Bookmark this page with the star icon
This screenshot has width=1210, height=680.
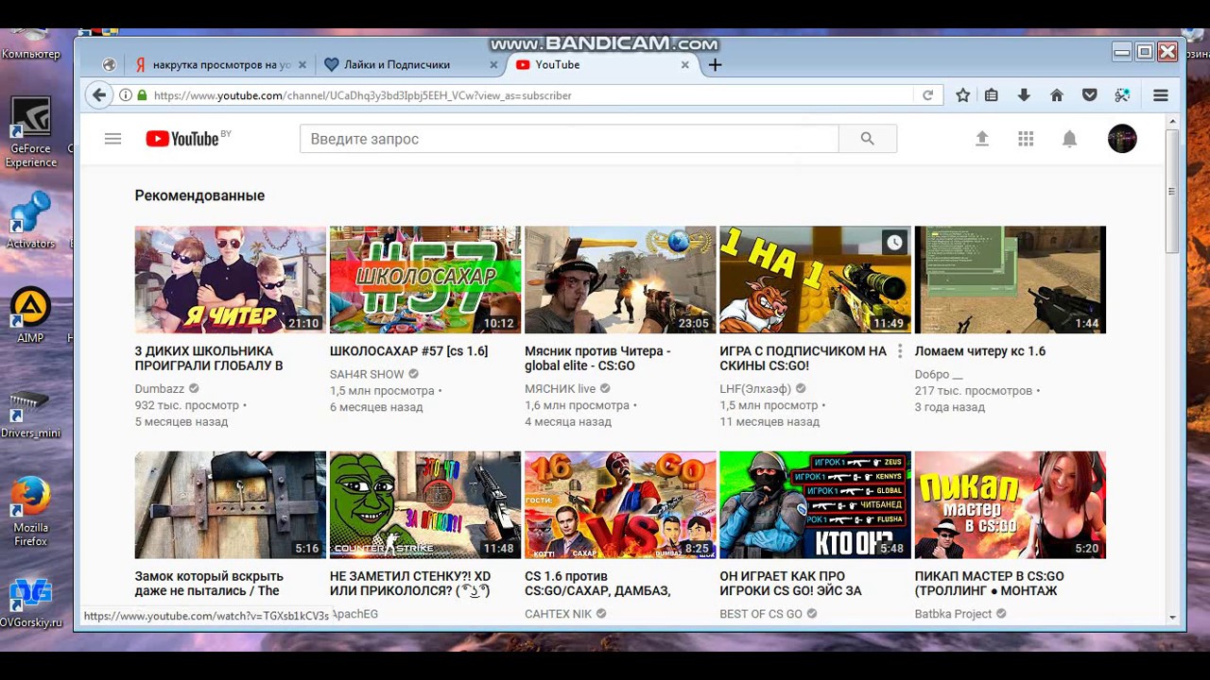[x=962, y=94]
